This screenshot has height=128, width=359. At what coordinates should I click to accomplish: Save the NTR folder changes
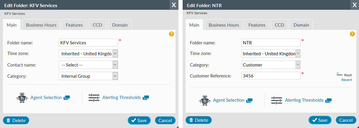(320, 120)
